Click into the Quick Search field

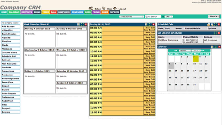153,16
